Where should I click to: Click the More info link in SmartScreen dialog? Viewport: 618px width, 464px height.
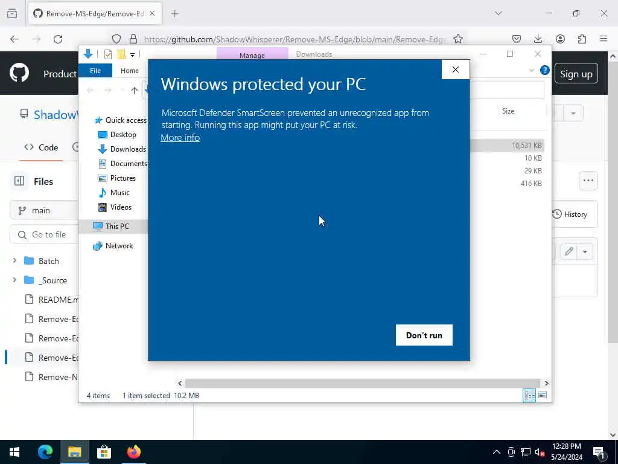180,137
